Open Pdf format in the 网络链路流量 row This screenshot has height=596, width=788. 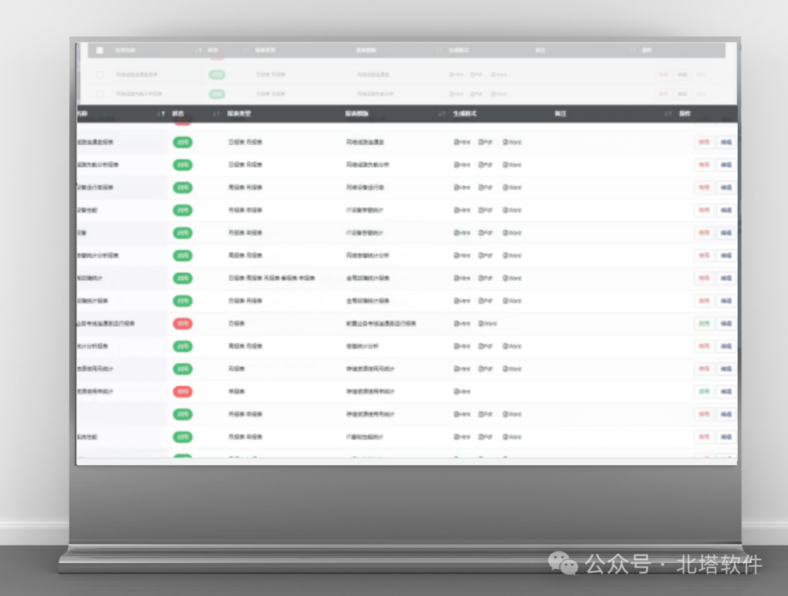coord(485,142)
